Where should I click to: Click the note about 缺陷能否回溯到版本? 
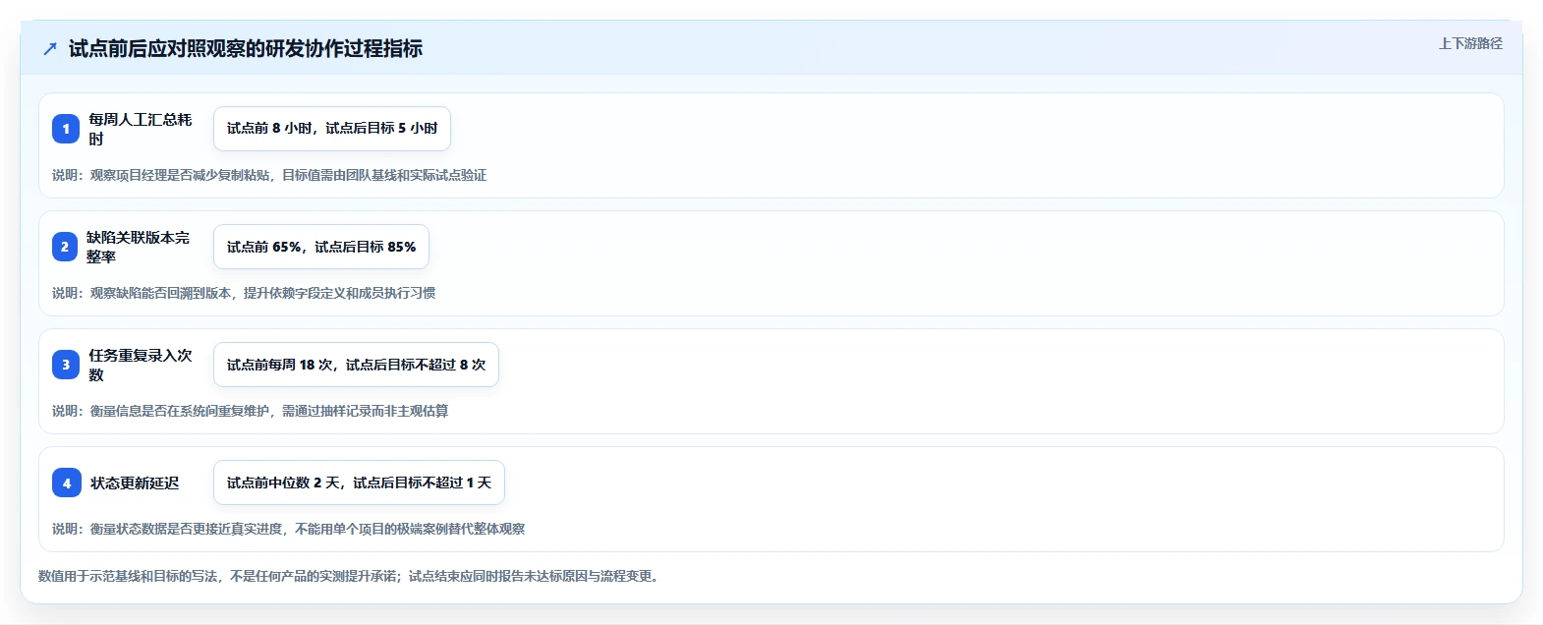click(244, 293)
